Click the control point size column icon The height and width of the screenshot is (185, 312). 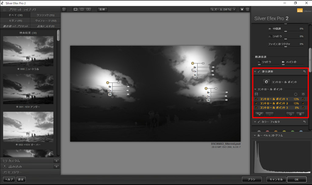296,94
